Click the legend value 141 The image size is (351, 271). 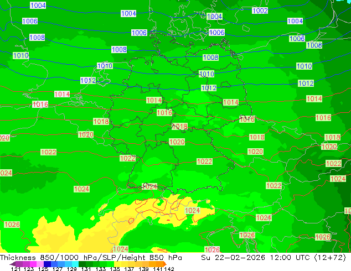tap(158, 269)
